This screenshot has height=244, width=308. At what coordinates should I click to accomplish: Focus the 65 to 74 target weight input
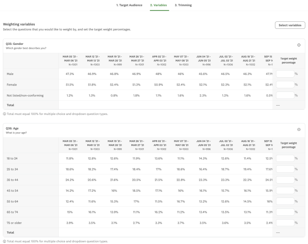[285, 212]
